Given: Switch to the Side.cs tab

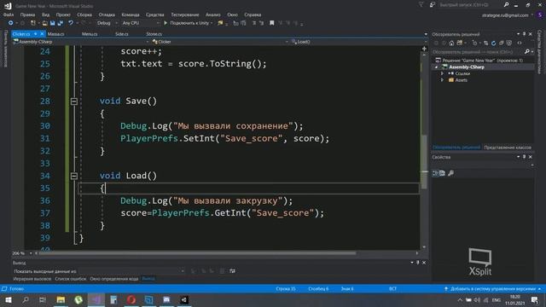Looking at the screenshot, I should pos(122,34).
